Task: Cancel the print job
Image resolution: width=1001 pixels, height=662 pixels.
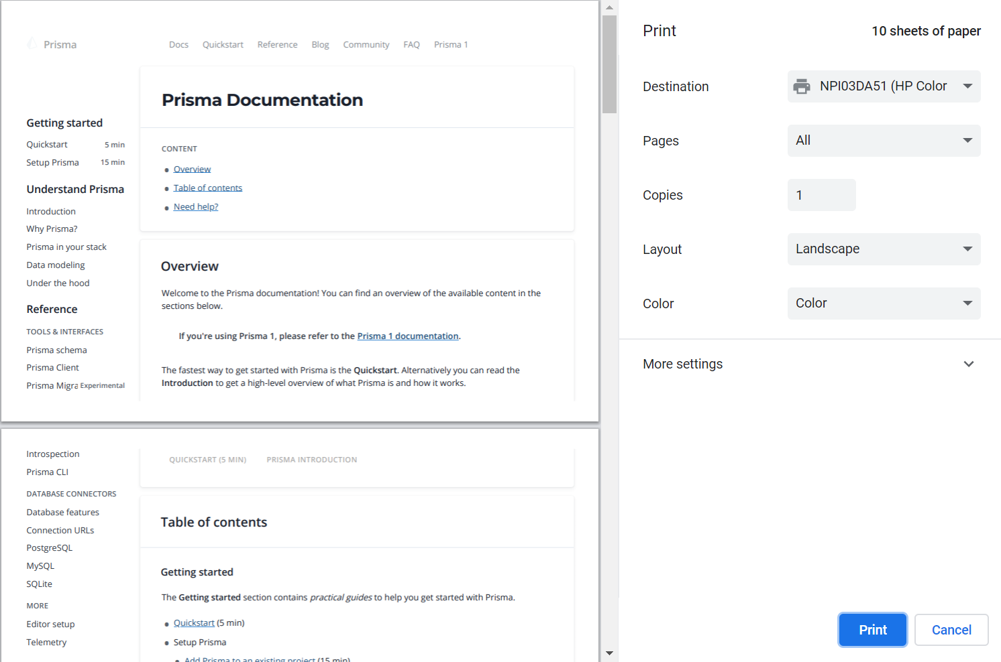Action: pos(951,630)
